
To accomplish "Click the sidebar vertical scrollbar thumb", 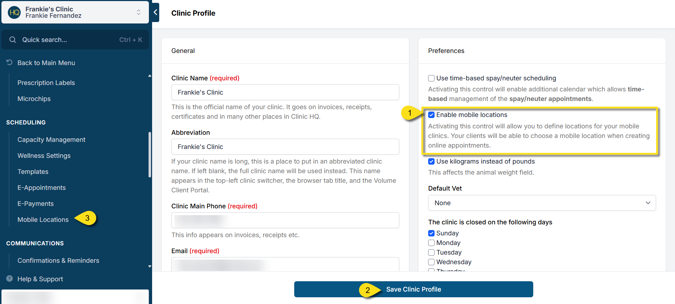I will click(150, 155).
